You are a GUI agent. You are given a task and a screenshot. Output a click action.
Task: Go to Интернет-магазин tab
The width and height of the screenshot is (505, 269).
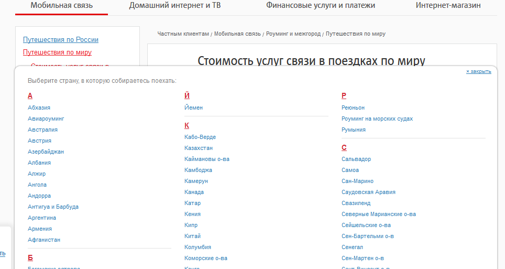point(448,6)
